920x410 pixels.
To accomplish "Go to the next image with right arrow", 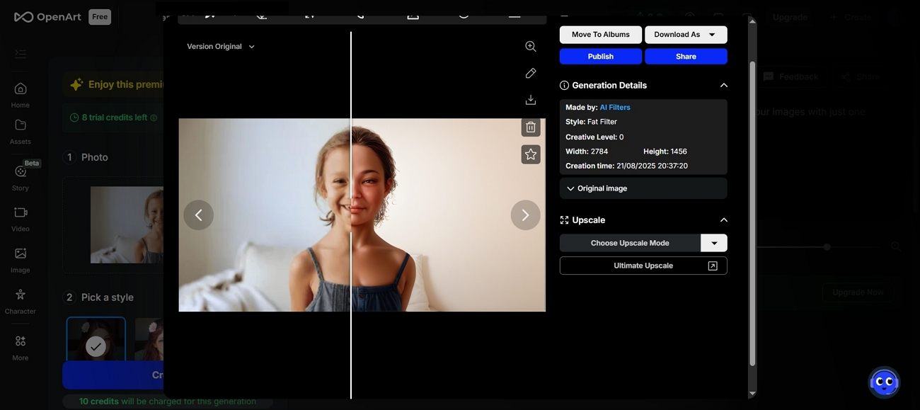I will 525,215.
